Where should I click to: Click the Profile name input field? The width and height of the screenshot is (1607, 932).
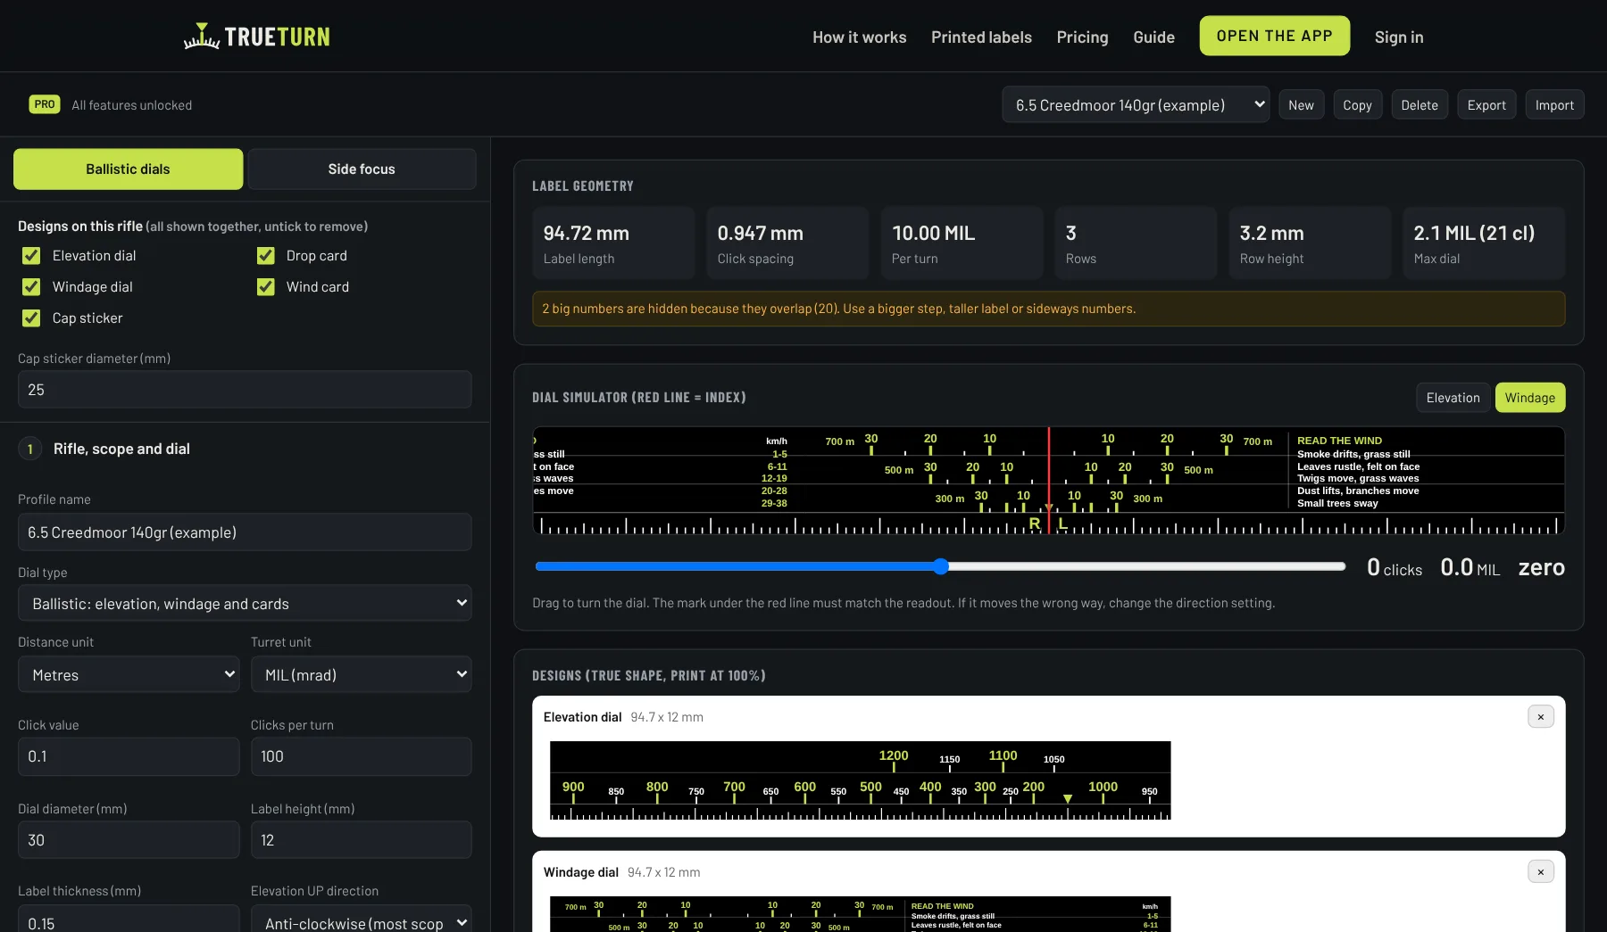click(245, 532)
